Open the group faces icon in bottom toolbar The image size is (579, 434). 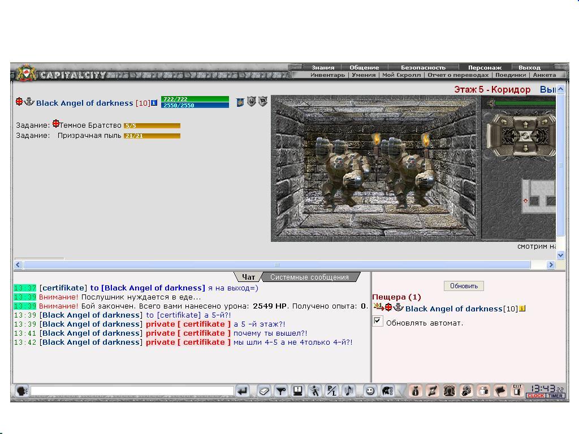(x=449, y=391)
